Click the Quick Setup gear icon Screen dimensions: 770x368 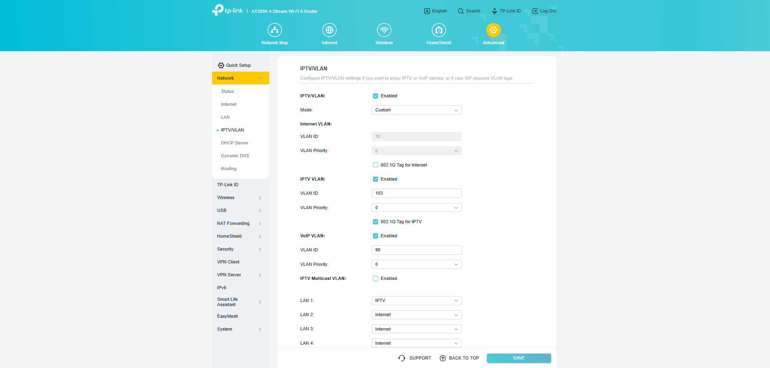[221, 65]
